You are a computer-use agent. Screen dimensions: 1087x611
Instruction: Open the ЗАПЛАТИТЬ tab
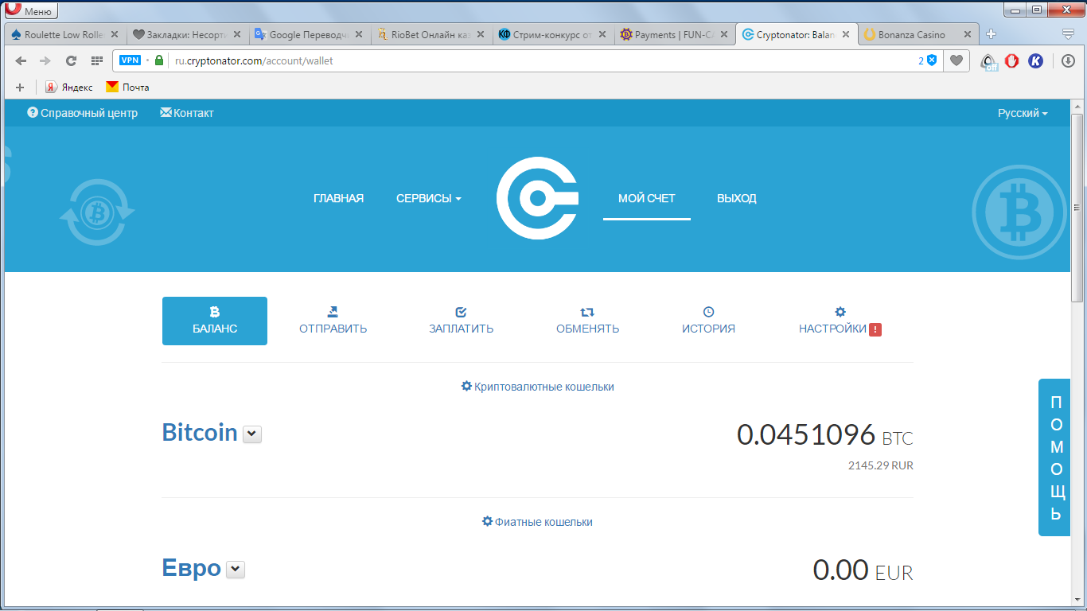pyautogui.click(x=462, y=321)
